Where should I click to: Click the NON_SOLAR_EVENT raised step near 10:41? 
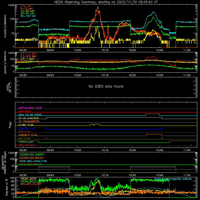(152, 114)
